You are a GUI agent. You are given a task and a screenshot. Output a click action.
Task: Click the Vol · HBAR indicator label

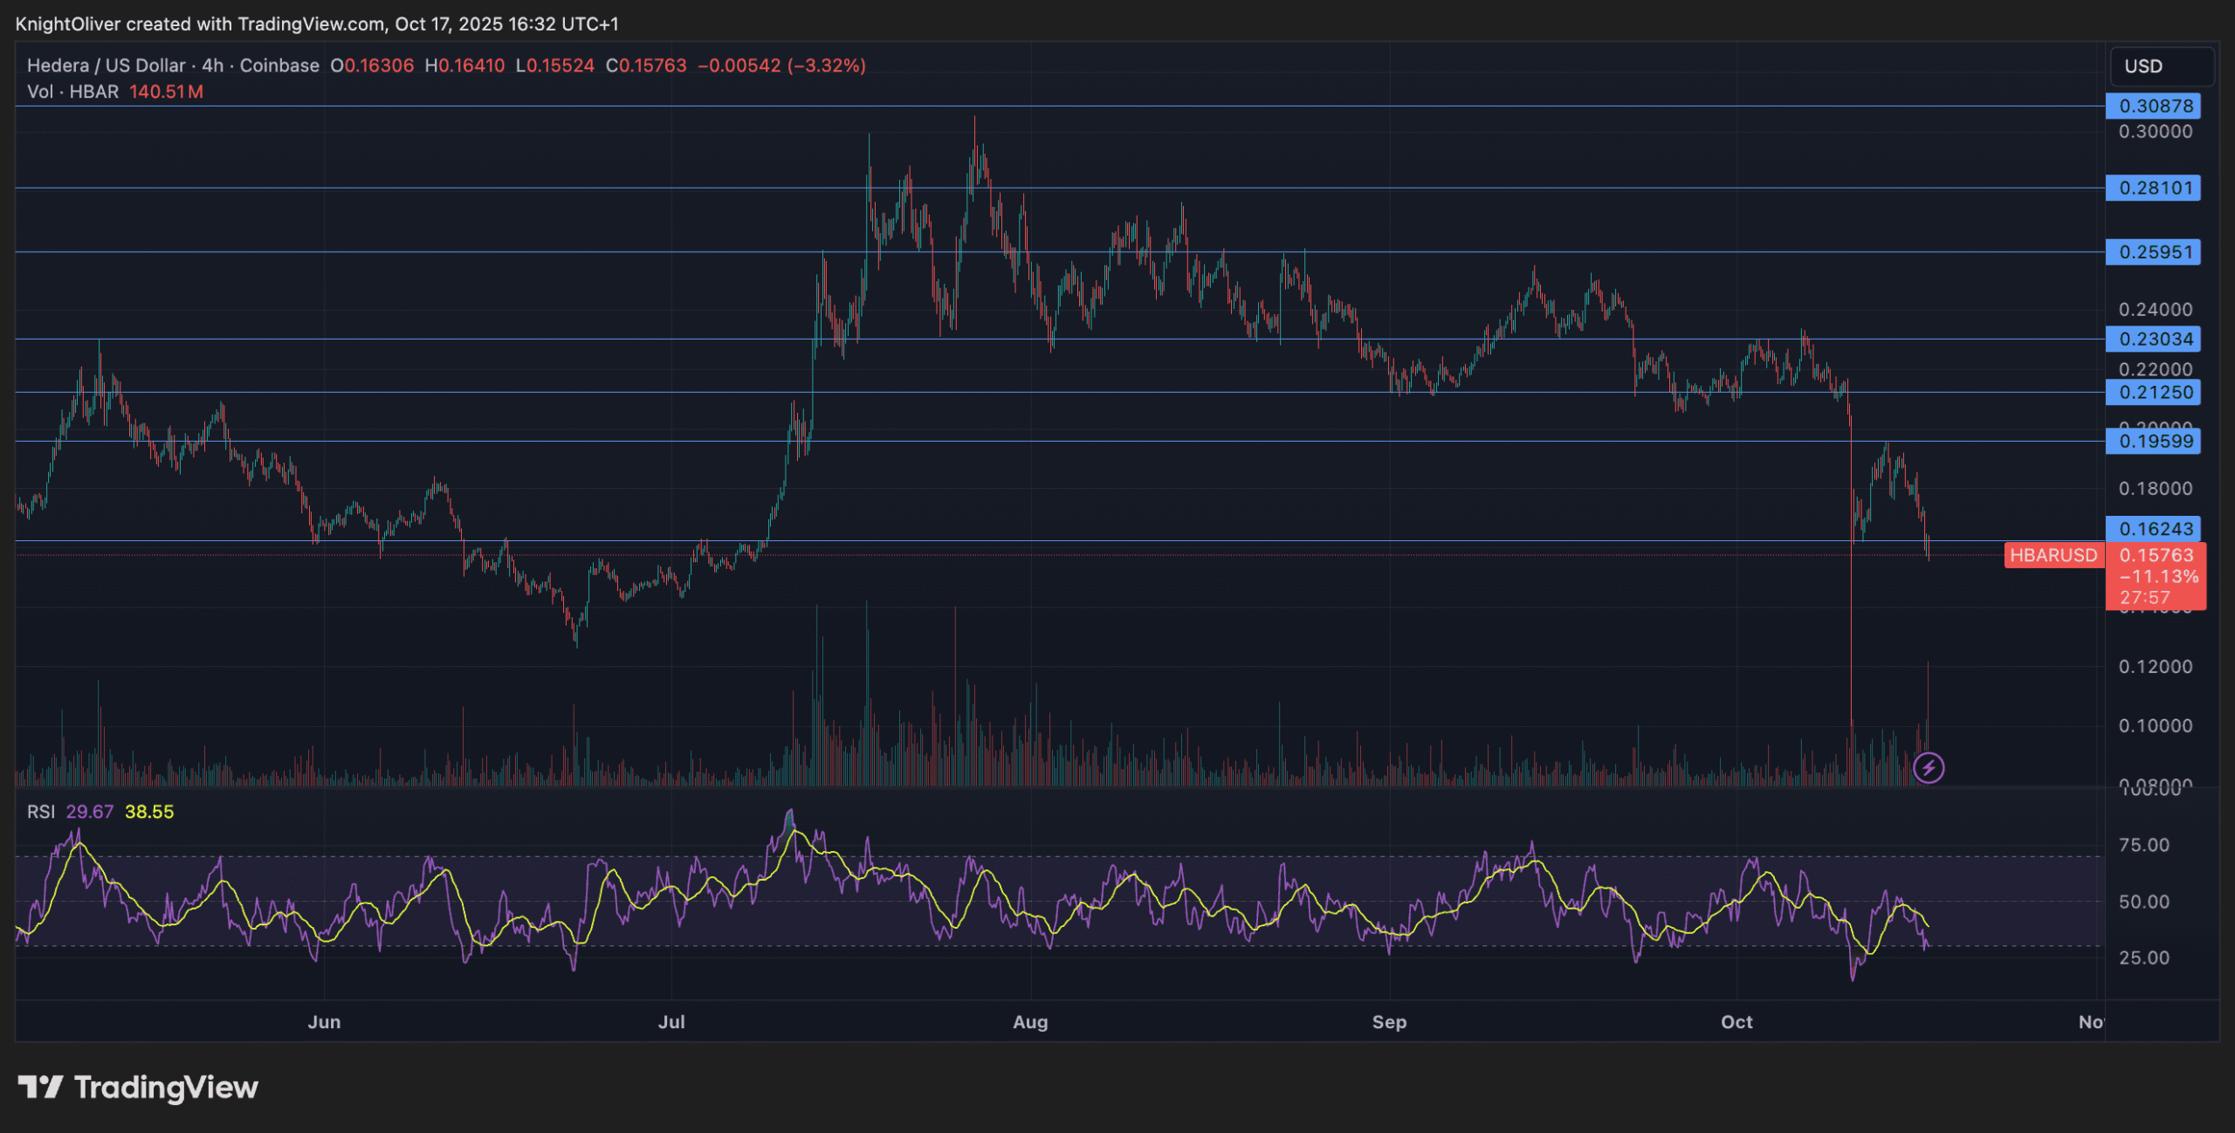click(72, 92)
